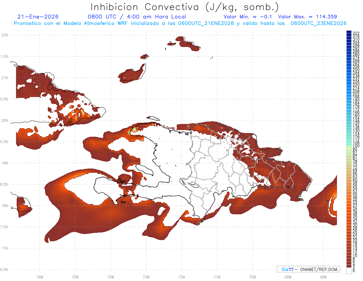The image size is (363, 281).
Task: Click the '75W' longitude label
Action: tap(75, 276)
